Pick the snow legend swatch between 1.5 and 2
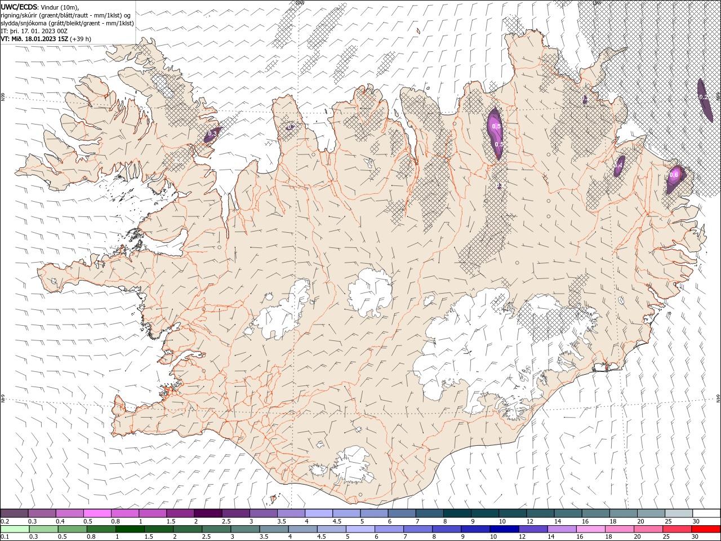The width and height of the screenshot is (721, 541). pyautogui.click(x=180, y=513)
